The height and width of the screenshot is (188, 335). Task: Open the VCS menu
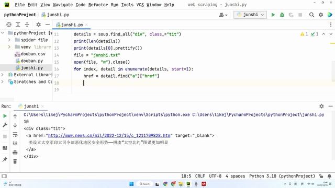tap(140, 5)
